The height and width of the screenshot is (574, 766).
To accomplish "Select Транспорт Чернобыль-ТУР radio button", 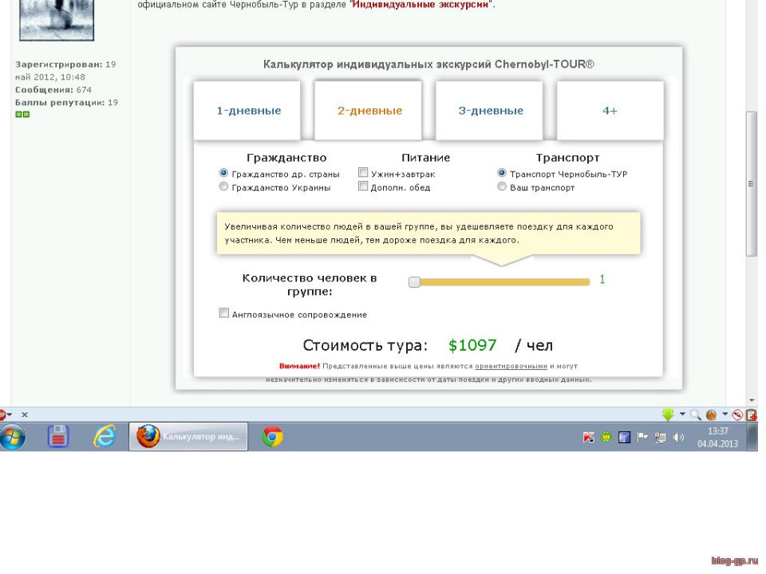I will 502,173.
